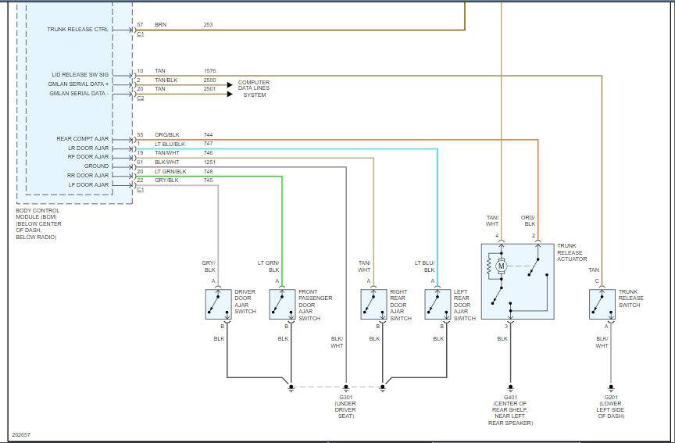
Task: Click circuit number 2501
Action: [x=209, y=89]
